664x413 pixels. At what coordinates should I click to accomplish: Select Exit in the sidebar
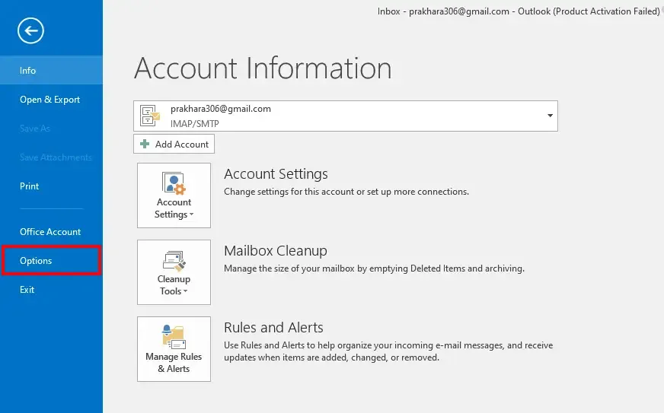[x=51, y=290]
